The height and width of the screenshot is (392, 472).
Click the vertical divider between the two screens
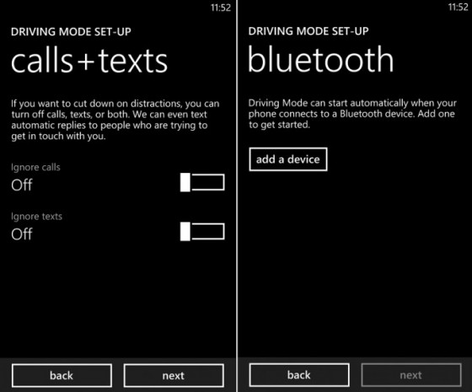[237, 196]
